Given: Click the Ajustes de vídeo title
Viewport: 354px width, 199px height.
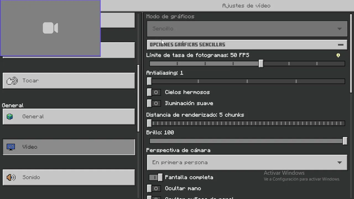Looking at the screenshot, I should (246, 6).
